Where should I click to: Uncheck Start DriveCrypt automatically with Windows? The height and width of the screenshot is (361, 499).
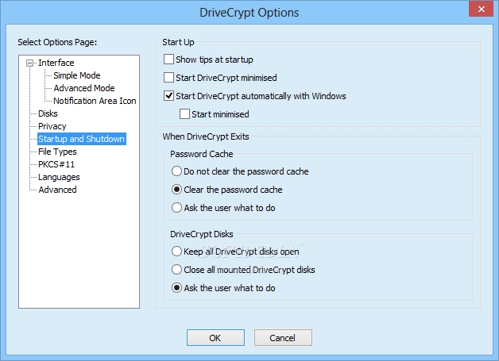(168, 96)
